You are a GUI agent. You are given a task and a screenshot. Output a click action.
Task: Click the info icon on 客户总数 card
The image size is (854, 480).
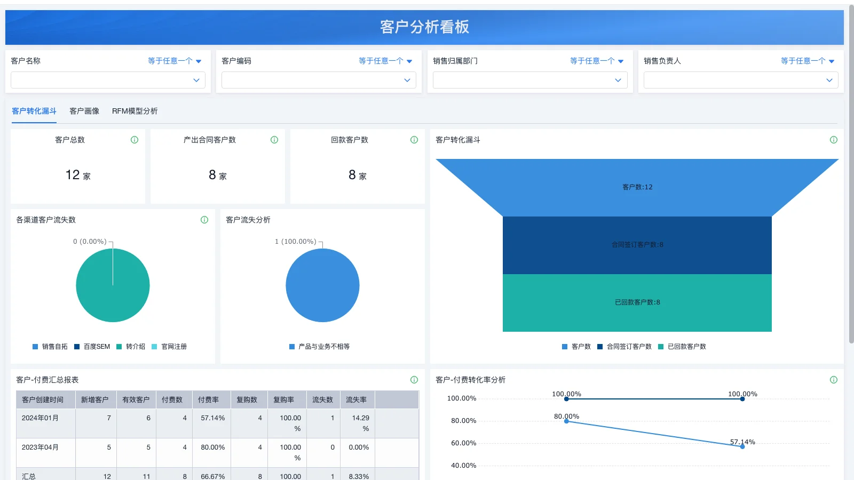click(x=135, y=140)
